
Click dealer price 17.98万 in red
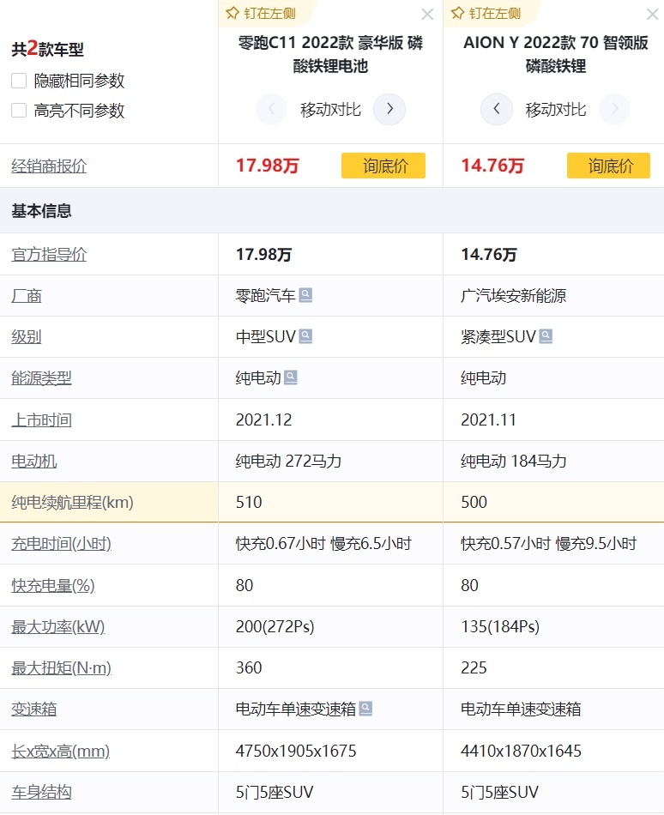coord(267,166)
